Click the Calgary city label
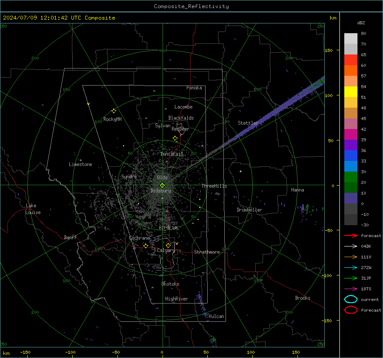The height and width of the screenshot is (358, 383). [166, 250]
